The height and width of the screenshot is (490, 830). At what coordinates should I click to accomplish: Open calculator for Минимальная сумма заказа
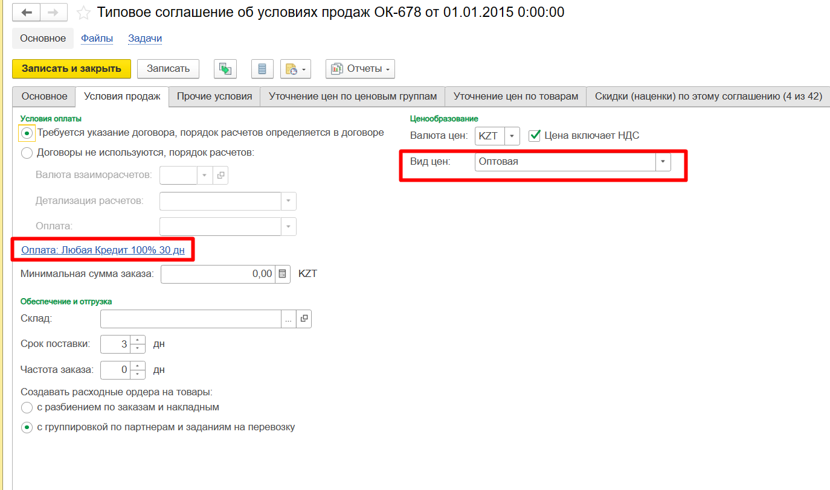(282, 274)
